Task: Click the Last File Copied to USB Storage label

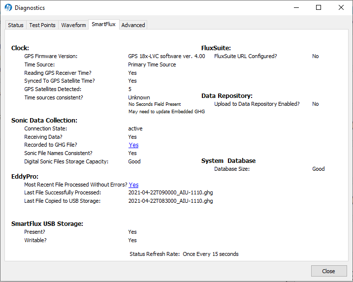Action: click(x=63, y=201)
